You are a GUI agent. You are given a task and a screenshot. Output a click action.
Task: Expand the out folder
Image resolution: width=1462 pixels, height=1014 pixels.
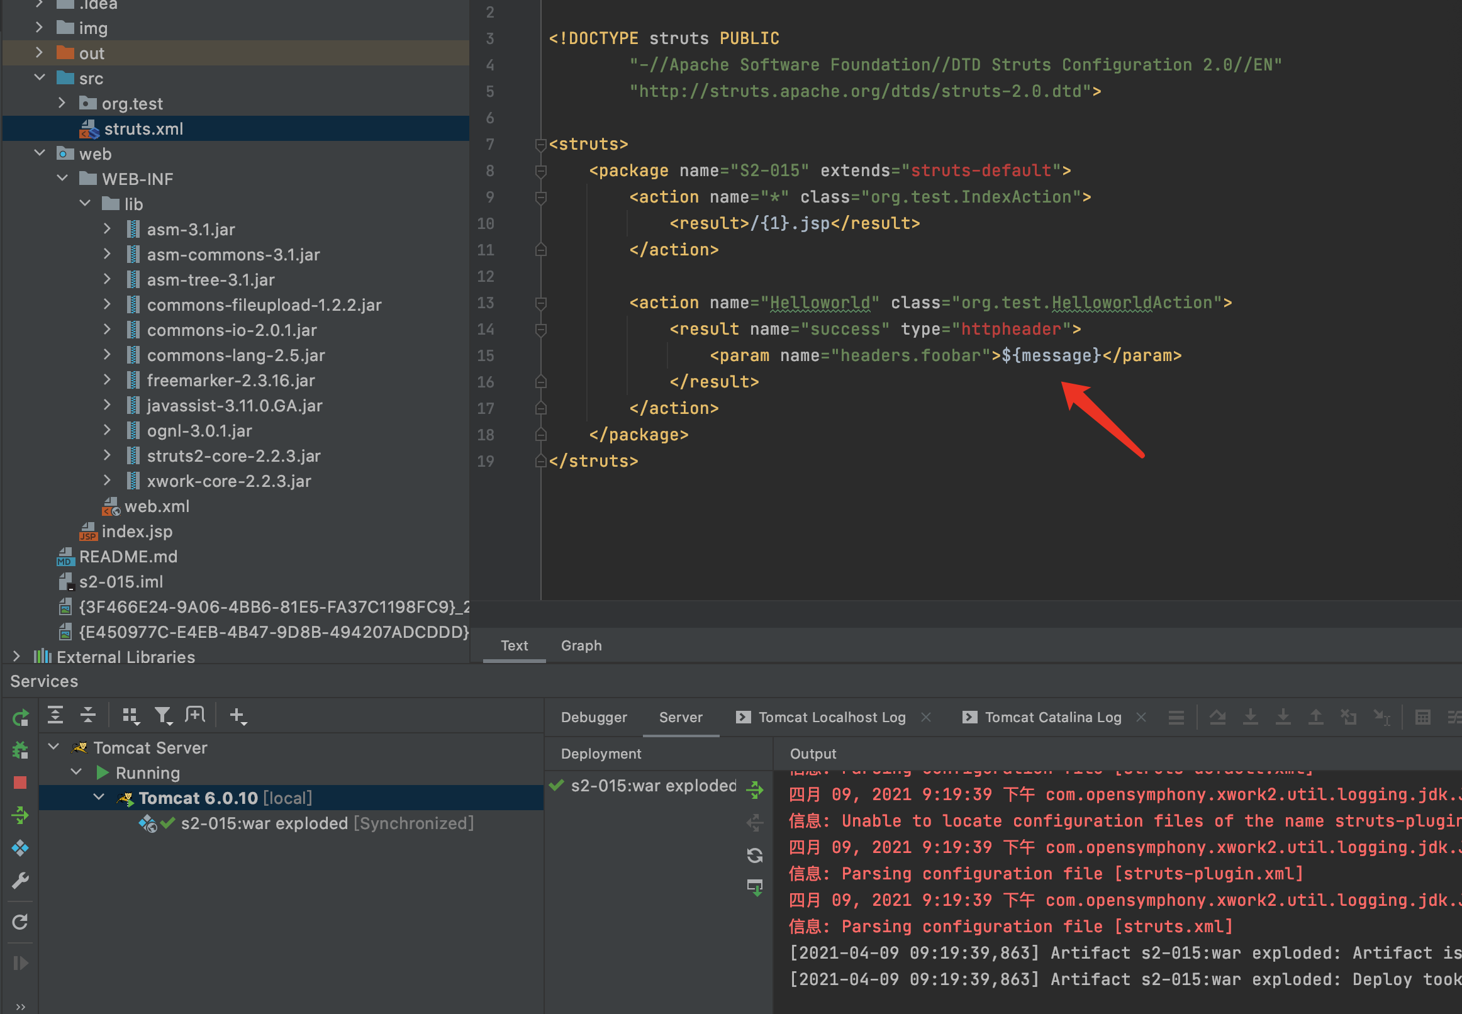(x=40, y=52)
